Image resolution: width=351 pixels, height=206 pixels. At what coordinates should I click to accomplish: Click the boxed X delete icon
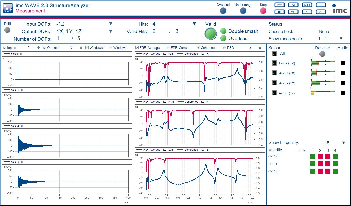tap(321, 5)
